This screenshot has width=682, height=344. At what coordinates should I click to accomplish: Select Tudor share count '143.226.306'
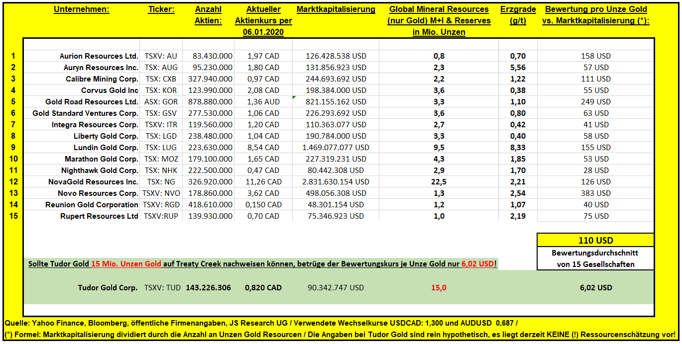(x=209, y=288)
